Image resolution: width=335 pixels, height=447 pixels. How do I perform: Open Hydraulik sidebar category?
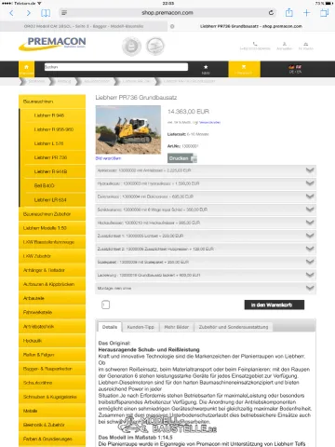pos(52,341)
